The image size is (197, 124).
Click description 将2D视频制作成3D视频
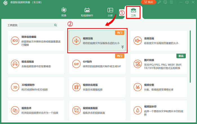click(35, 90)
